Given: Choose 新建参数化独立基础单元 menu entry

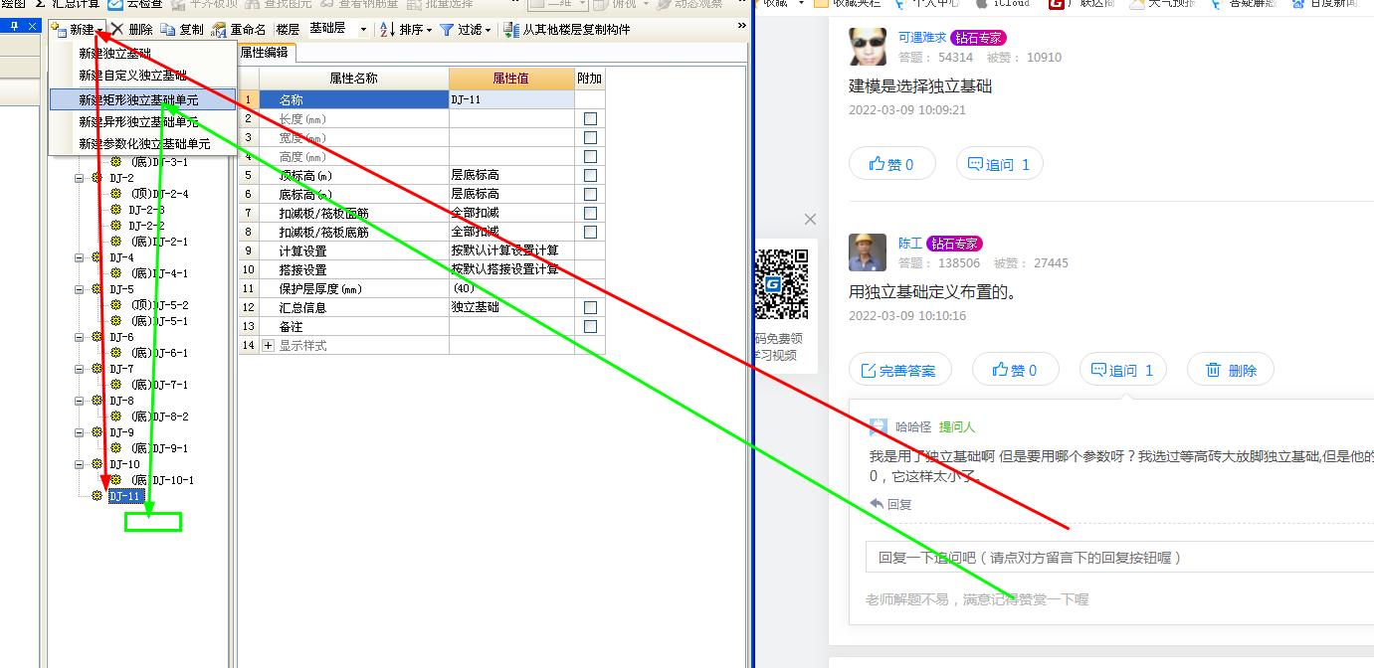Looking at the screenshot, I should pyautogui.click(x=144, y=145).
